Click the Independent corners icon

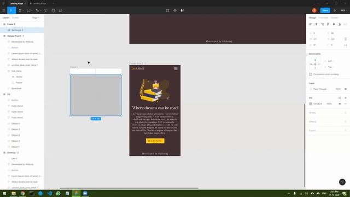pos(346,45)
